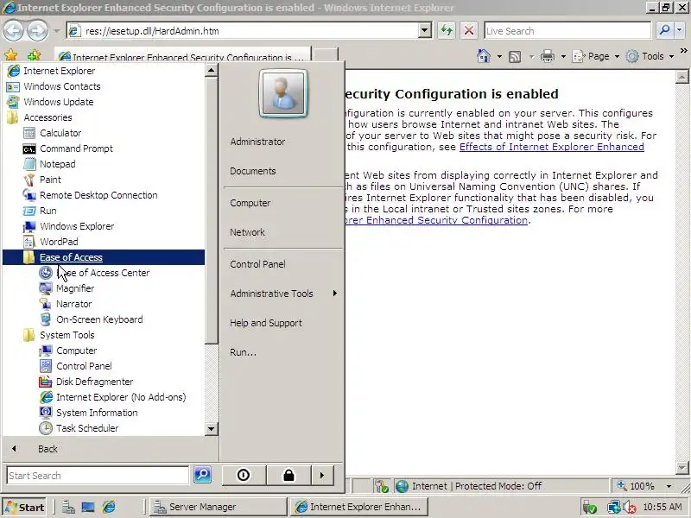Screen dimensions: 691x518
Task: Expand shutdown options arrow
Action: pos(322,476)
